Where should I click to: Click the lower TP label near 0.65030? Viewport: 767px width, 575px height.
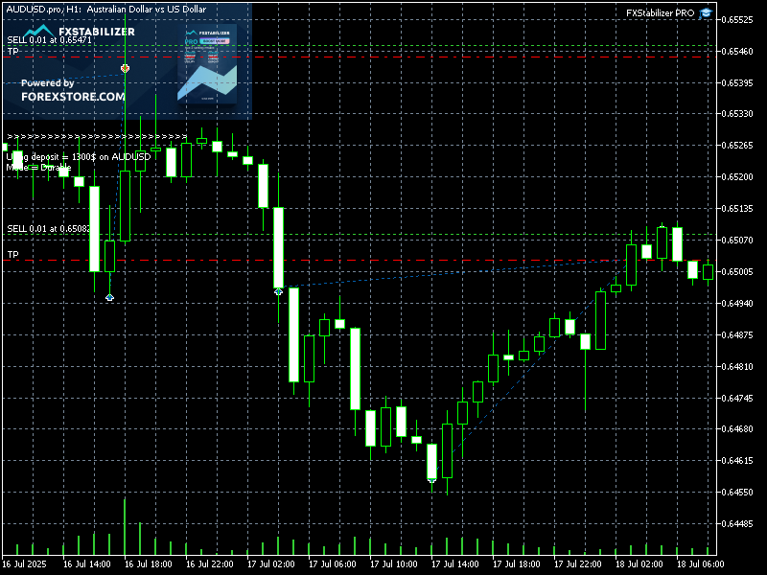pyautogui.click(x=12, y=255)
